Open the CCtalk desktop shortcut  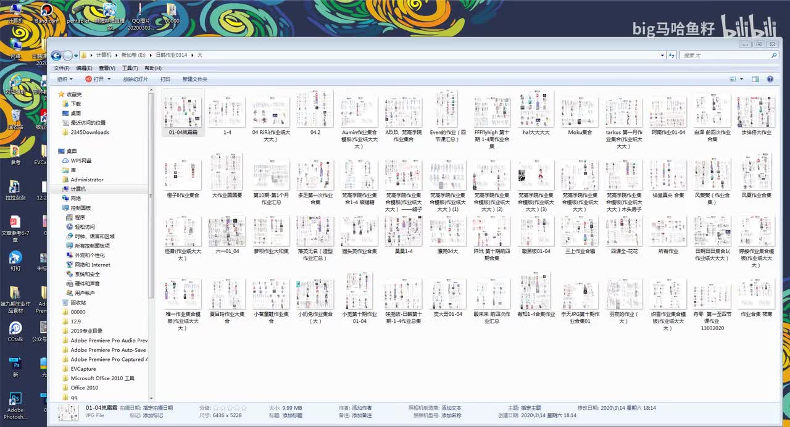15,331
